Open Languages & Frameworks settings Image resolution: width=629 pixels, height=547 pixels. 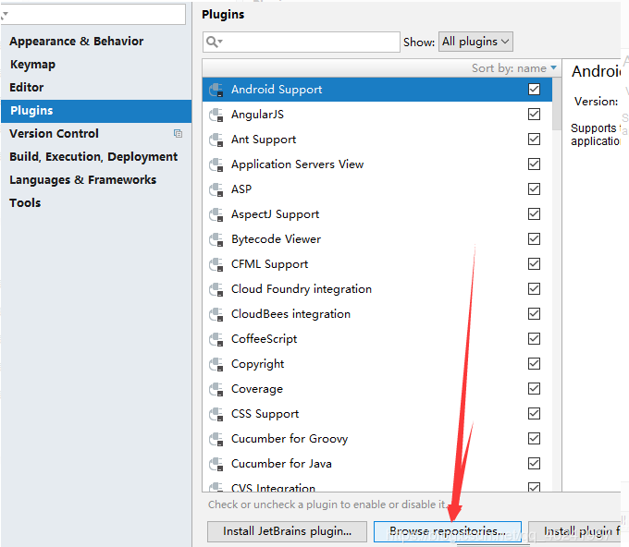tap(82, 180)
